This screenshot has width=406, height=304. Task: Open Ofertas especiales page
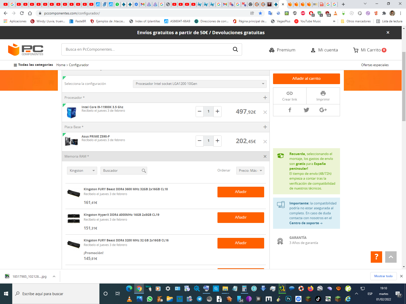click(x=375, y=65)
